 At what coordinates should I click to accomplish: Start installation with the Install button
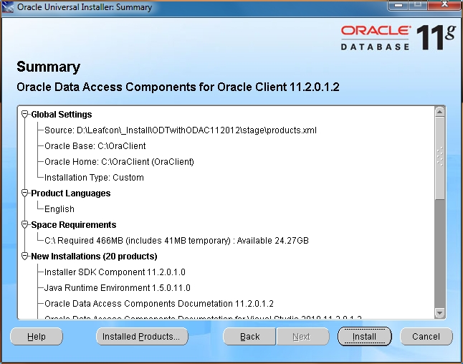point(364,336)
